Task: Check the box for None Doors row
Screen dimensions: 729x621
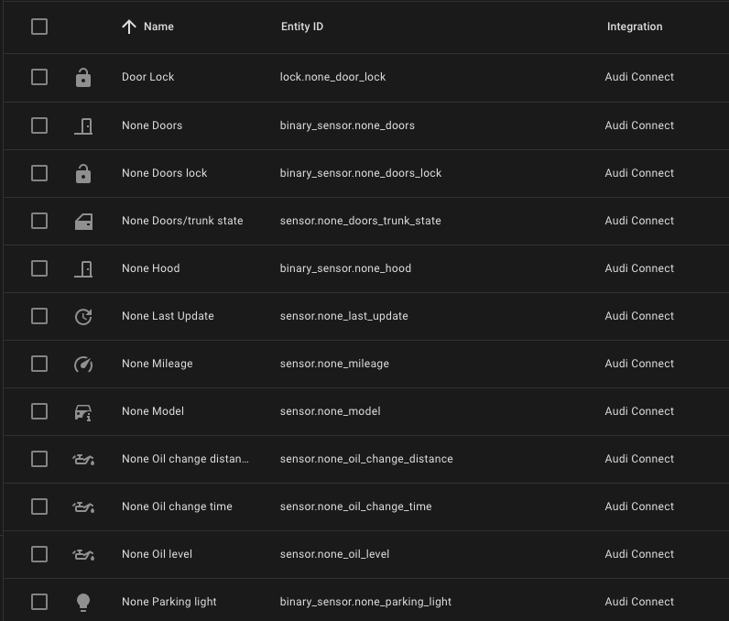Action: (39, 125)
